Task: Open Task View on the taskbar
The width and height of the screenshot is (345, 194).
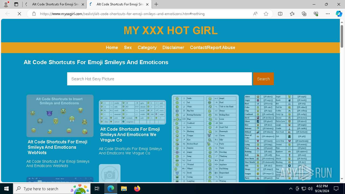Action: [97, 189]
